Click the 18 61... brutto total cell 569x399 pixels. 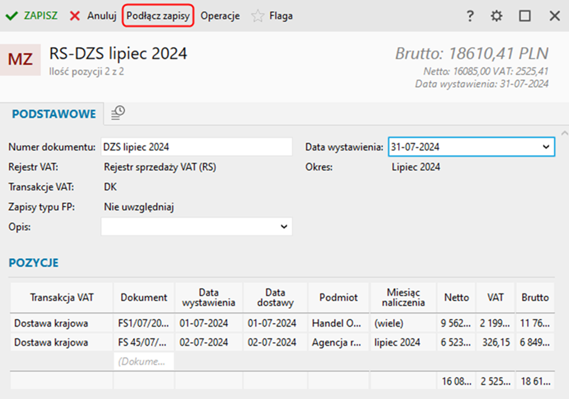[x=535, y=381]
